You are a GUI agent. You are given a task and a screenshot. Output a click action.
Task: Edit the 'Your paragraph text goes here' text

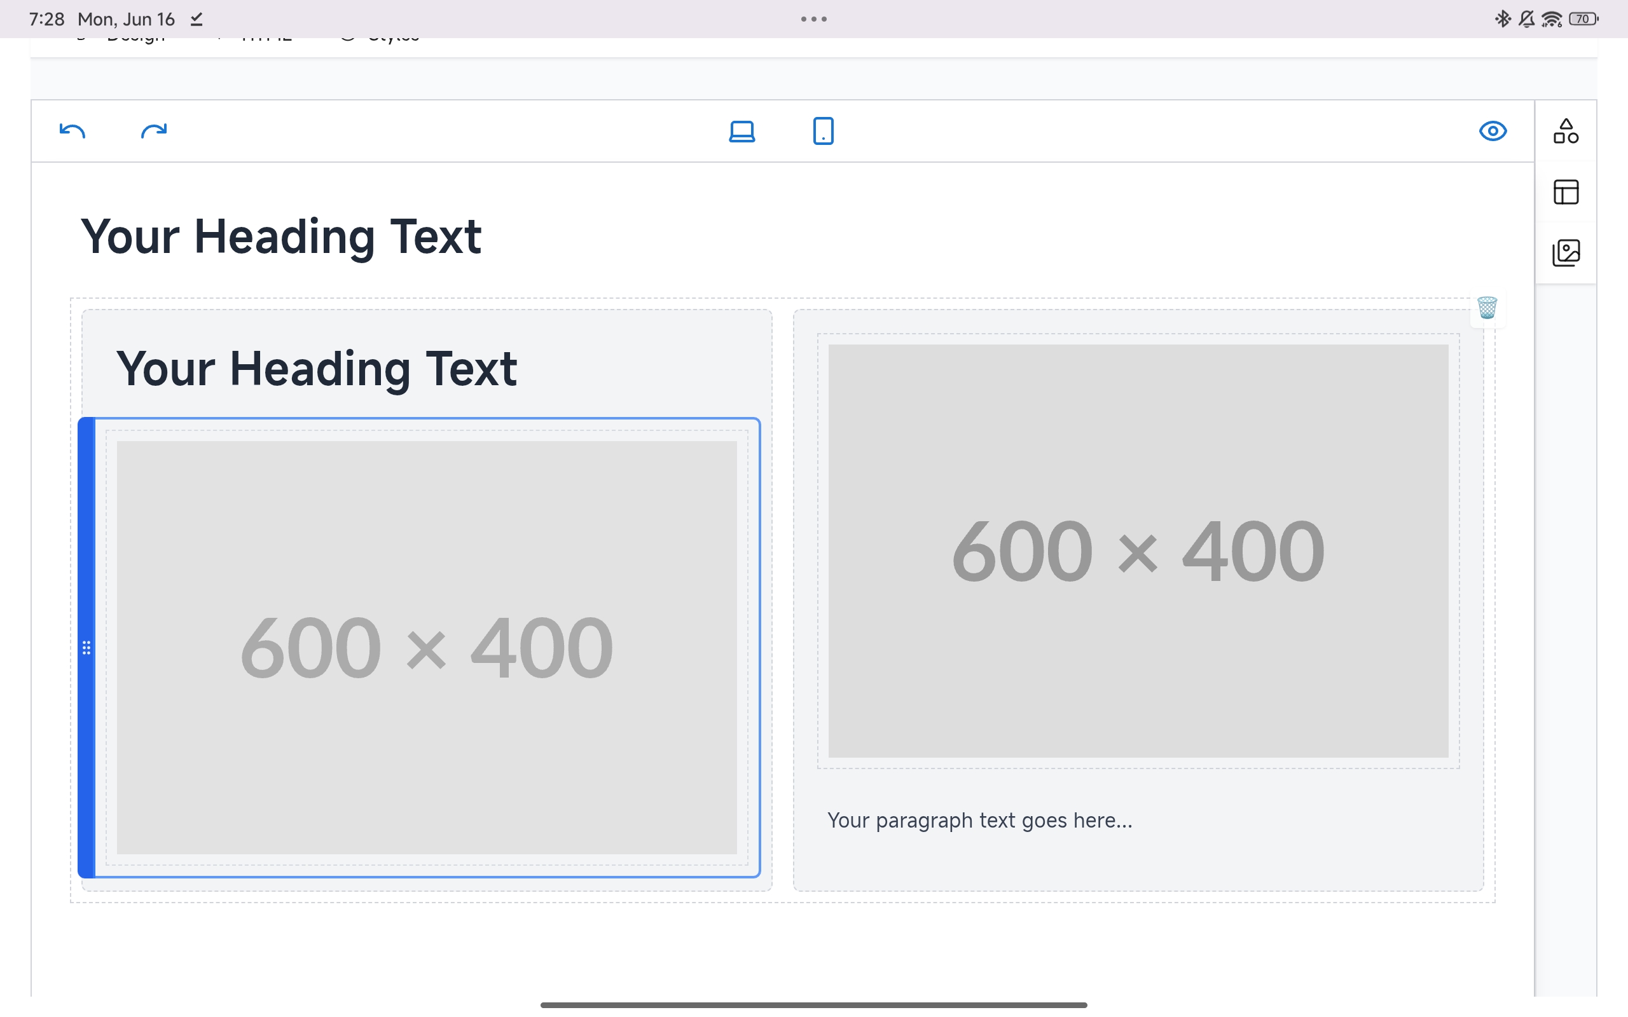[979, 820]
